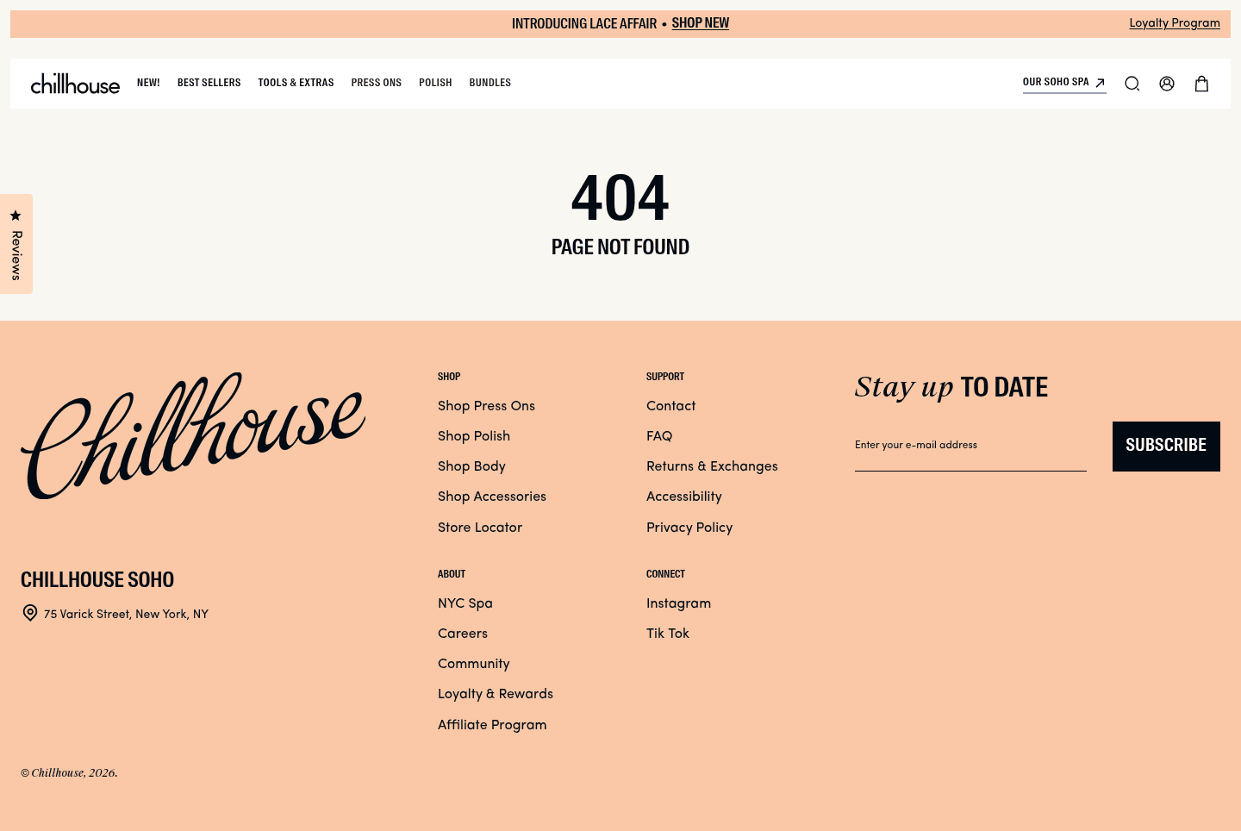Open the Press Ons menu
Screen dimensions: 1241x831
377,83
